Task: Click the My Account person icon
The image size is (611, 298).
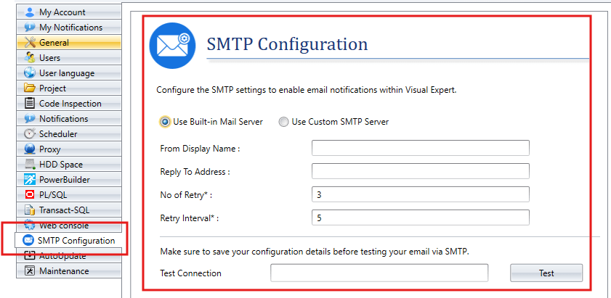Action: [30, 12]
